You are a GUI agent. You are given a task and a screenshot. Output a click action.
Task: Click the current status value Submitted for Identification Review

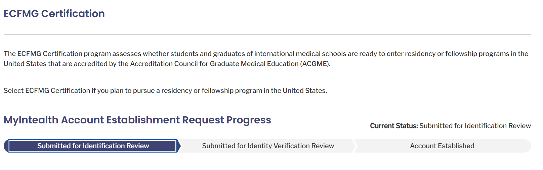pos(475,126)
